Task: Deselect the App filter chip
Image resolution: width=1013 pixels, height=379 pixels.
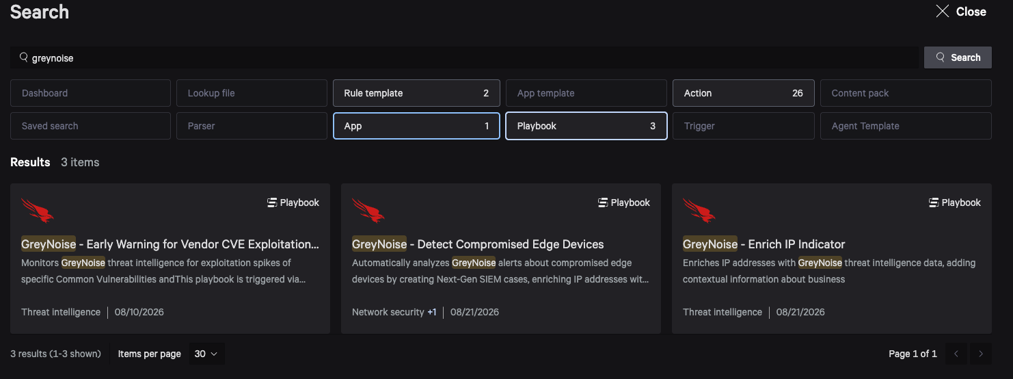Action: (416, 126)
